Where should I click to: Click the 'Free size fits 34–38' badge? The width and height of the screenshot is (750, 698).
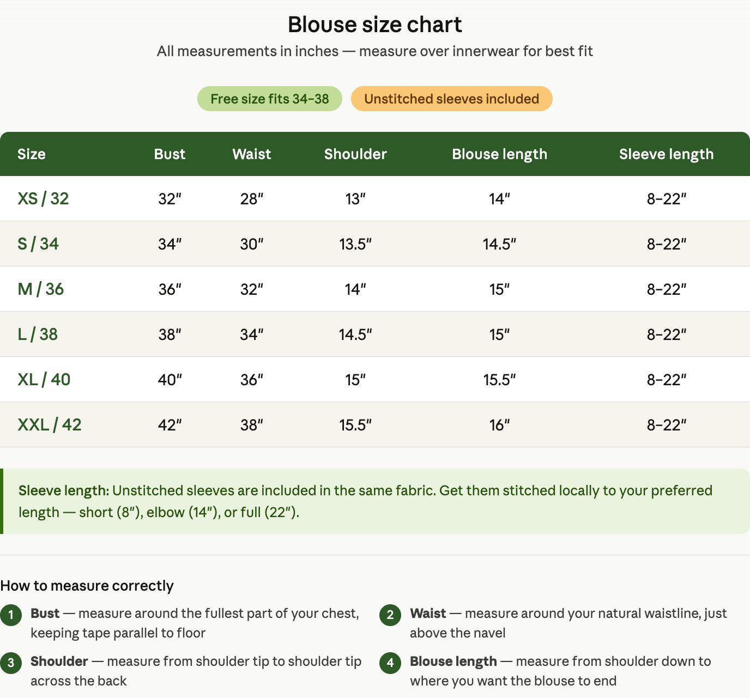270,99
